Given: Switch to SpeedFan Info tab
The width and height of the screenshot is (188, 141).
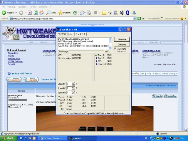Looking at the screenshot, I should (x=70, y=34).
